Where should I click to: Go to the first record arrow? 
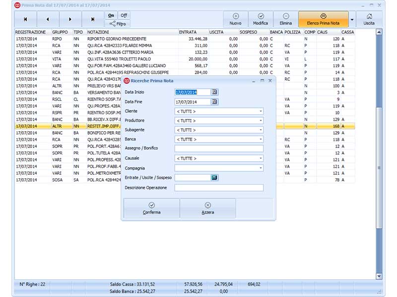tap(25, 19)
